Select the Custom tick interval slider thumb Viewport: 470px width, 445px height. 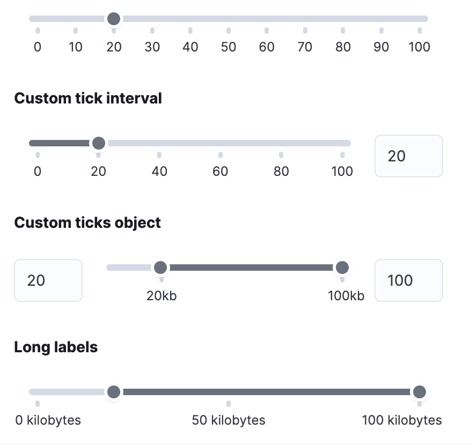99,143
